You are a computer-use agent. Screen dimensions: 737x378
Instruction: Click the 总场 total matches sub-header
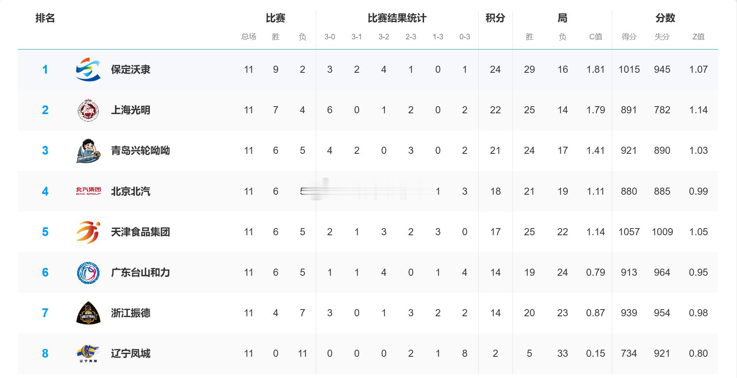pos(249,37)
